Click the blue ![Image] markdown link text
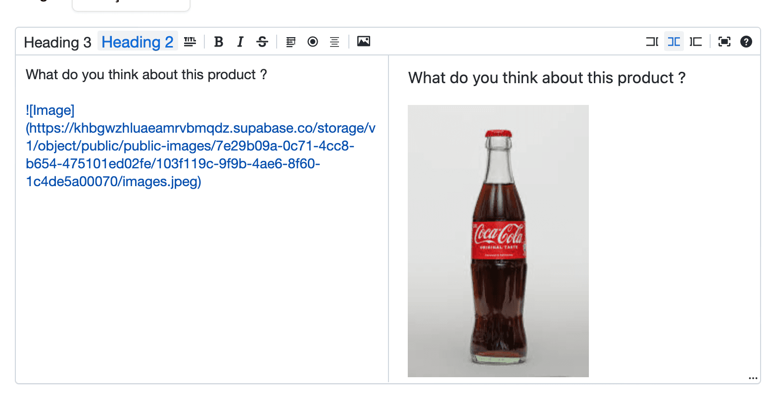Image resolution: width=770 pixels, height=399 pixels. tap(50, 110)
